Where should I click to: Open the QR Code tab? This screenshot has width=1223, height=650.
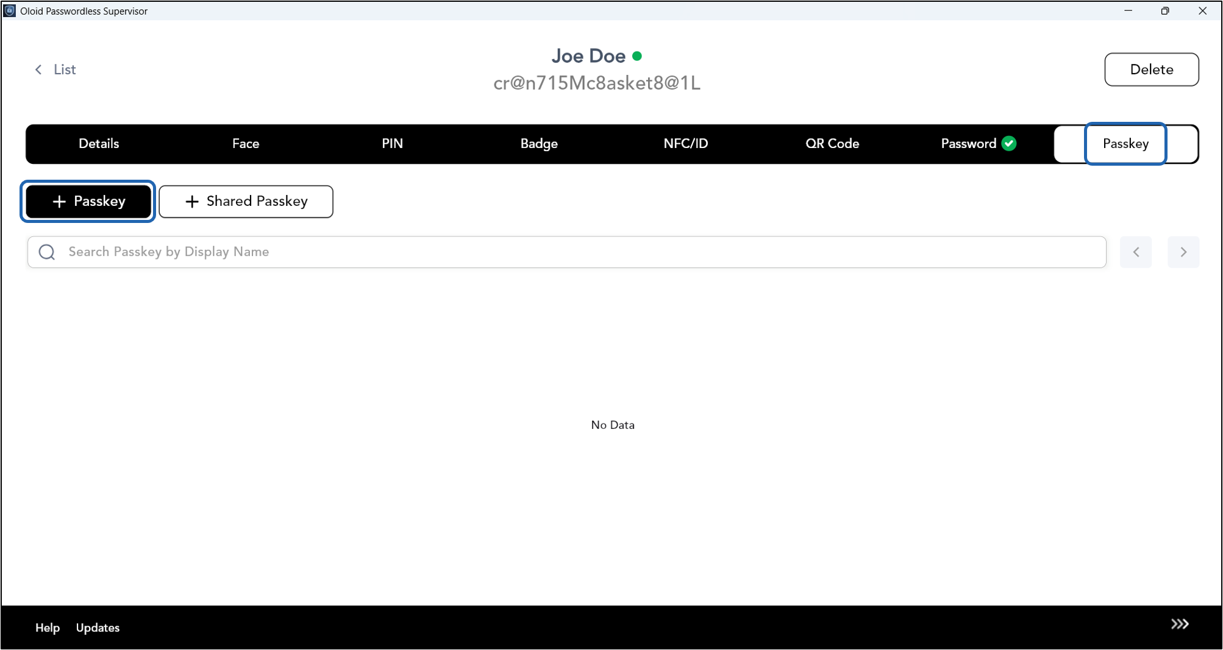832,144
